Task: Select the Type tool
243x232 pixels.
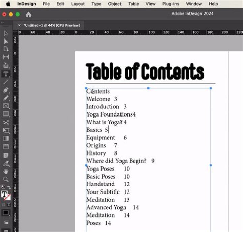Action: 6,74
